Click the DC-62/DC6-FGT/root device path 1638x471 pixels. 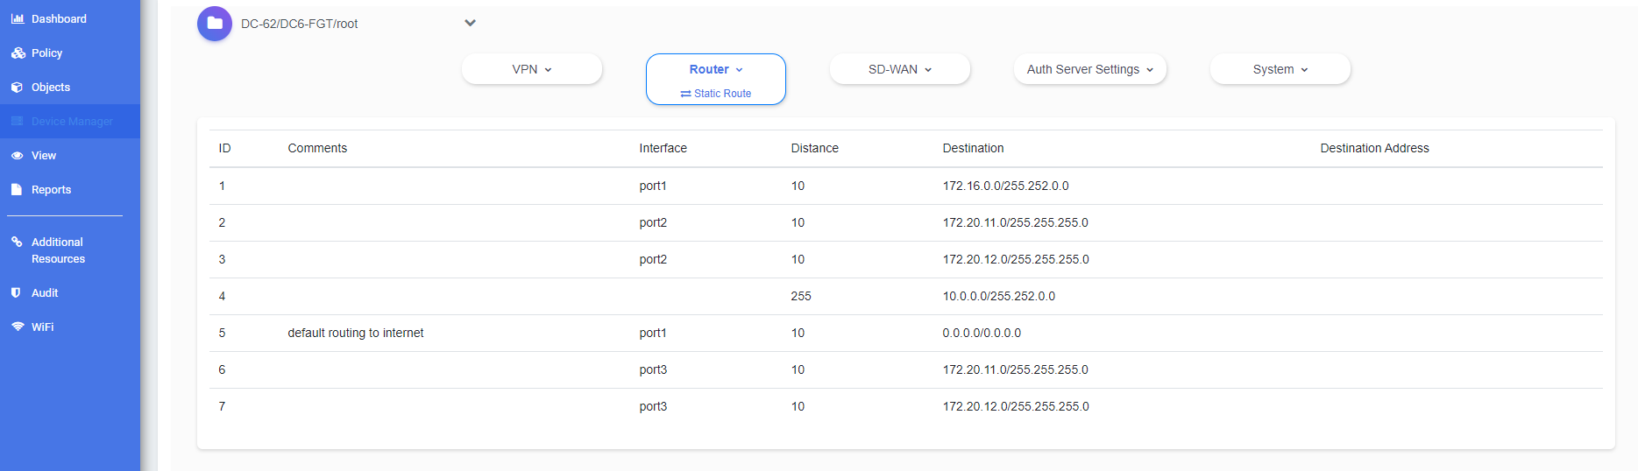[x=300, y=24]
